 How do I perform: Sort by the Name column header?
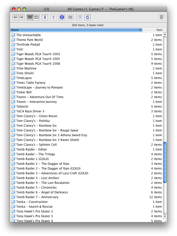click(76, 30)
